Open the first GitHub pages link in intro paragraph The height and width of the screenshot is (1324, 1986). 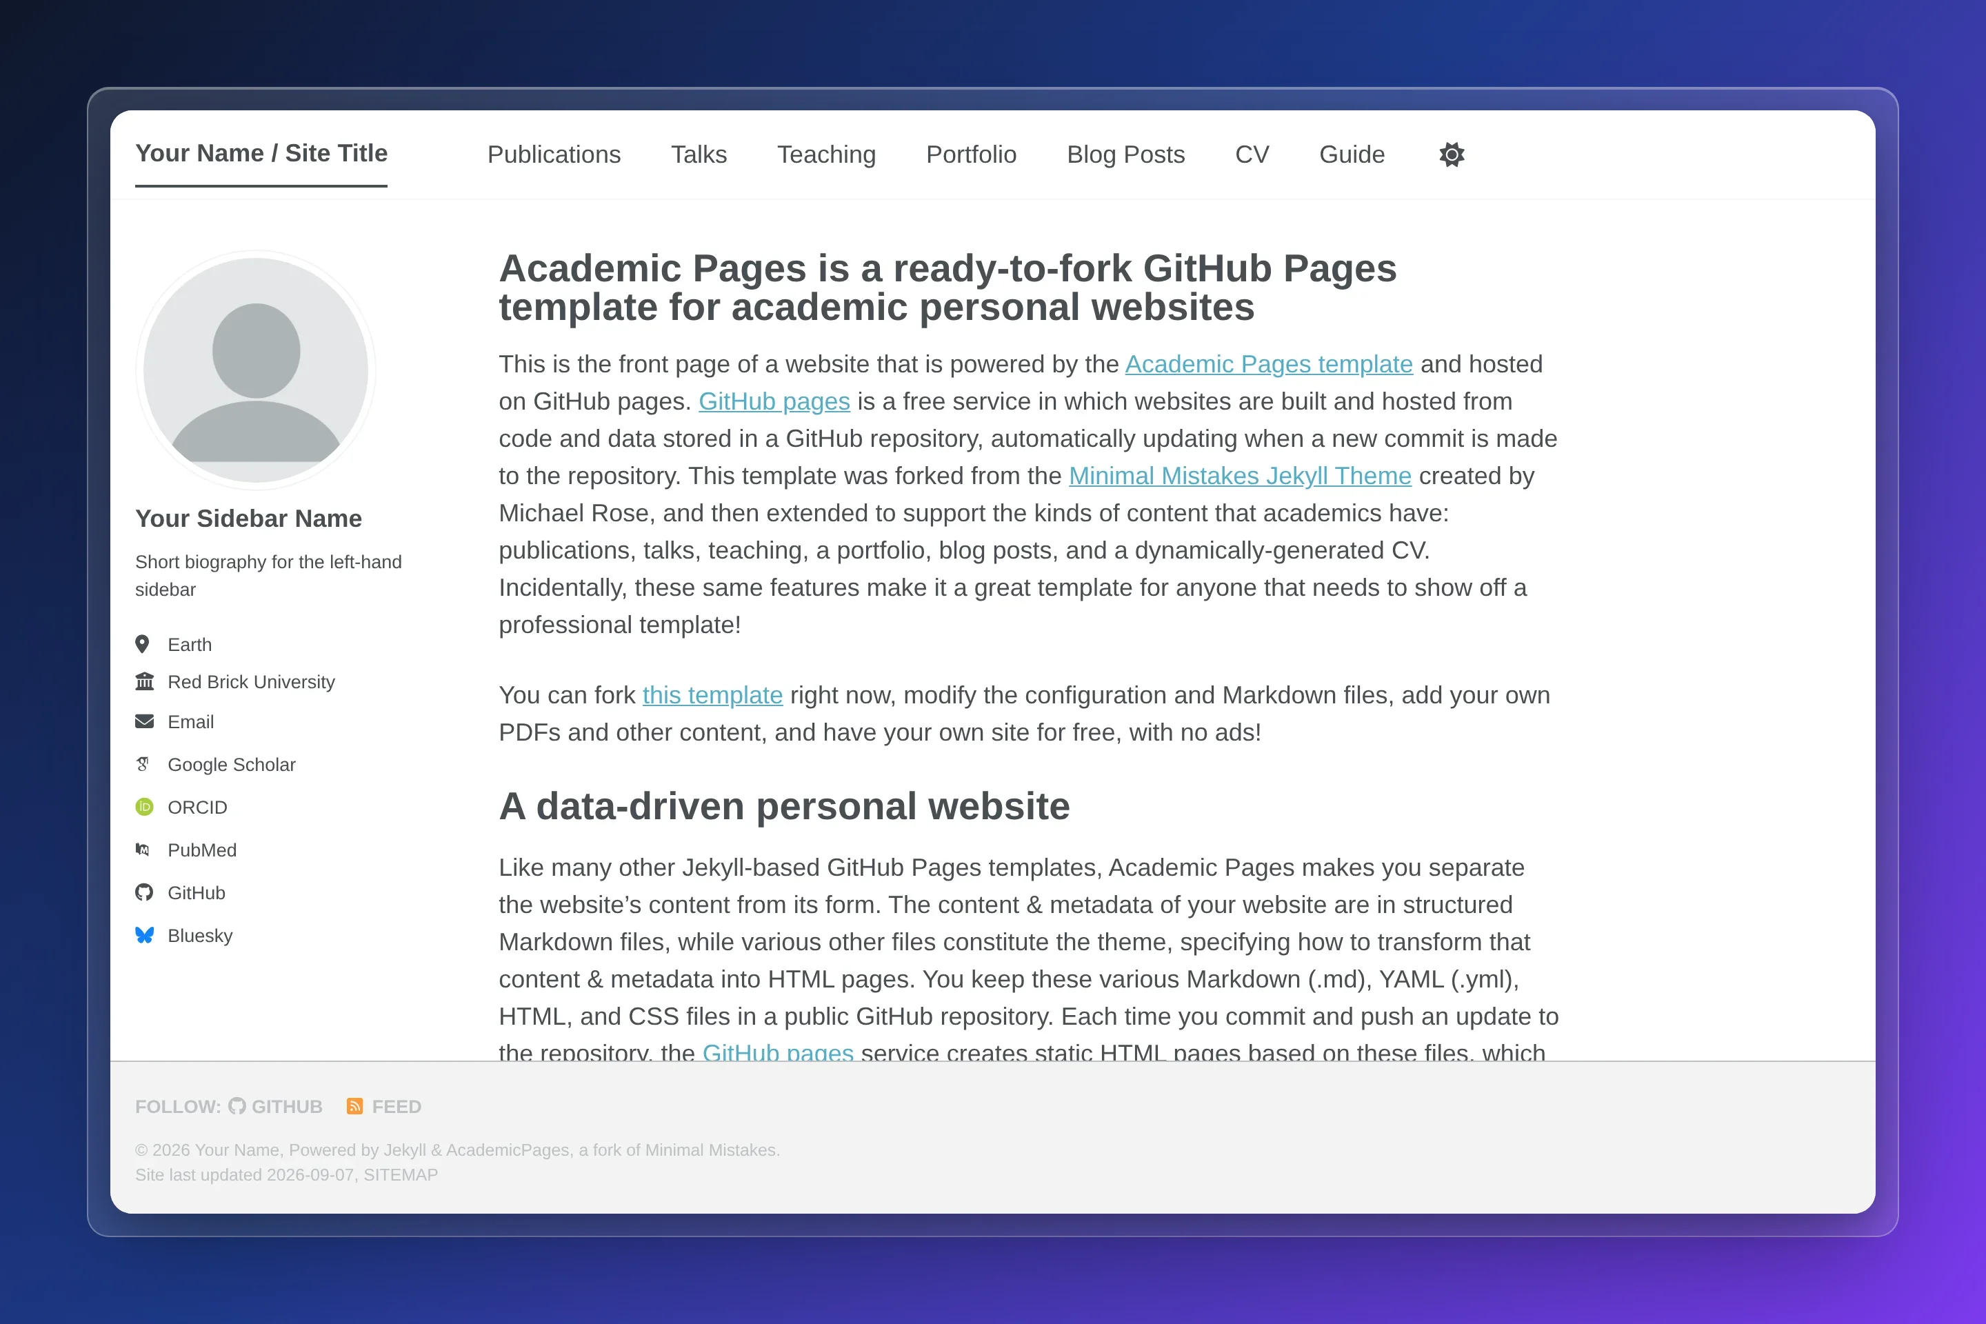pos(774,401)
